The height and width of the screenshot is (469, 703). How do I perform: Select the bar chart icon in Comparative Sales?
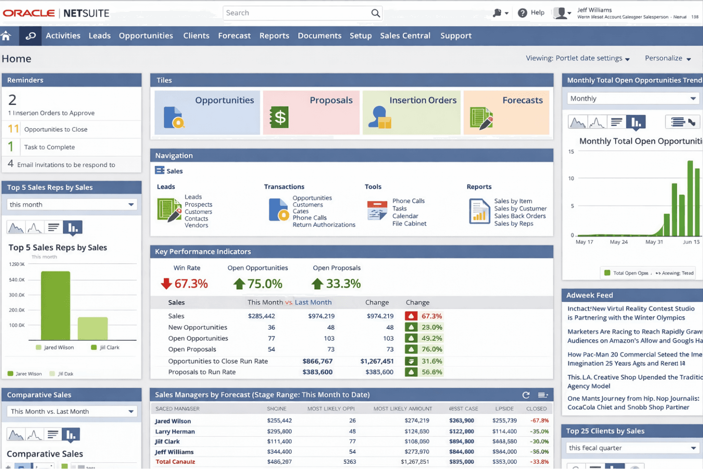[71, 434]
